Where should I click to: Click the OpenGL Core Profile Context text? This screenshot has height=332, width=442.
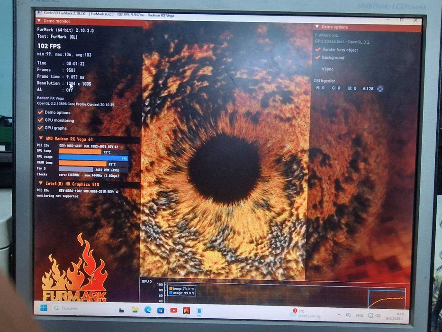tap(78, 104)
